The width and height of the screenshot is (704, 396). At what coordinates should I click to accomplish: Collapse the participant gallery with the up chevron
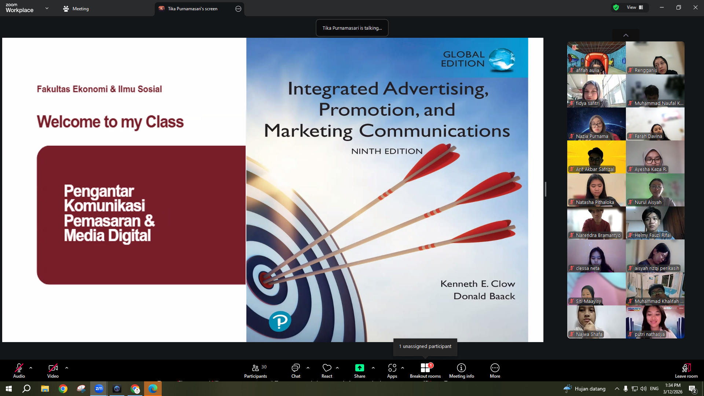coord(626,35)
